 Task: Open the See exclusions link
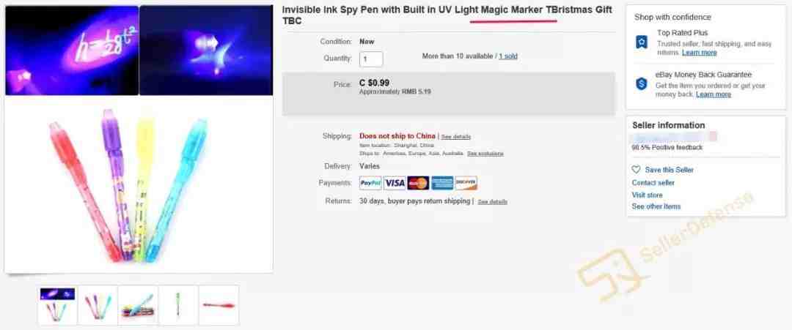[485, 153]
